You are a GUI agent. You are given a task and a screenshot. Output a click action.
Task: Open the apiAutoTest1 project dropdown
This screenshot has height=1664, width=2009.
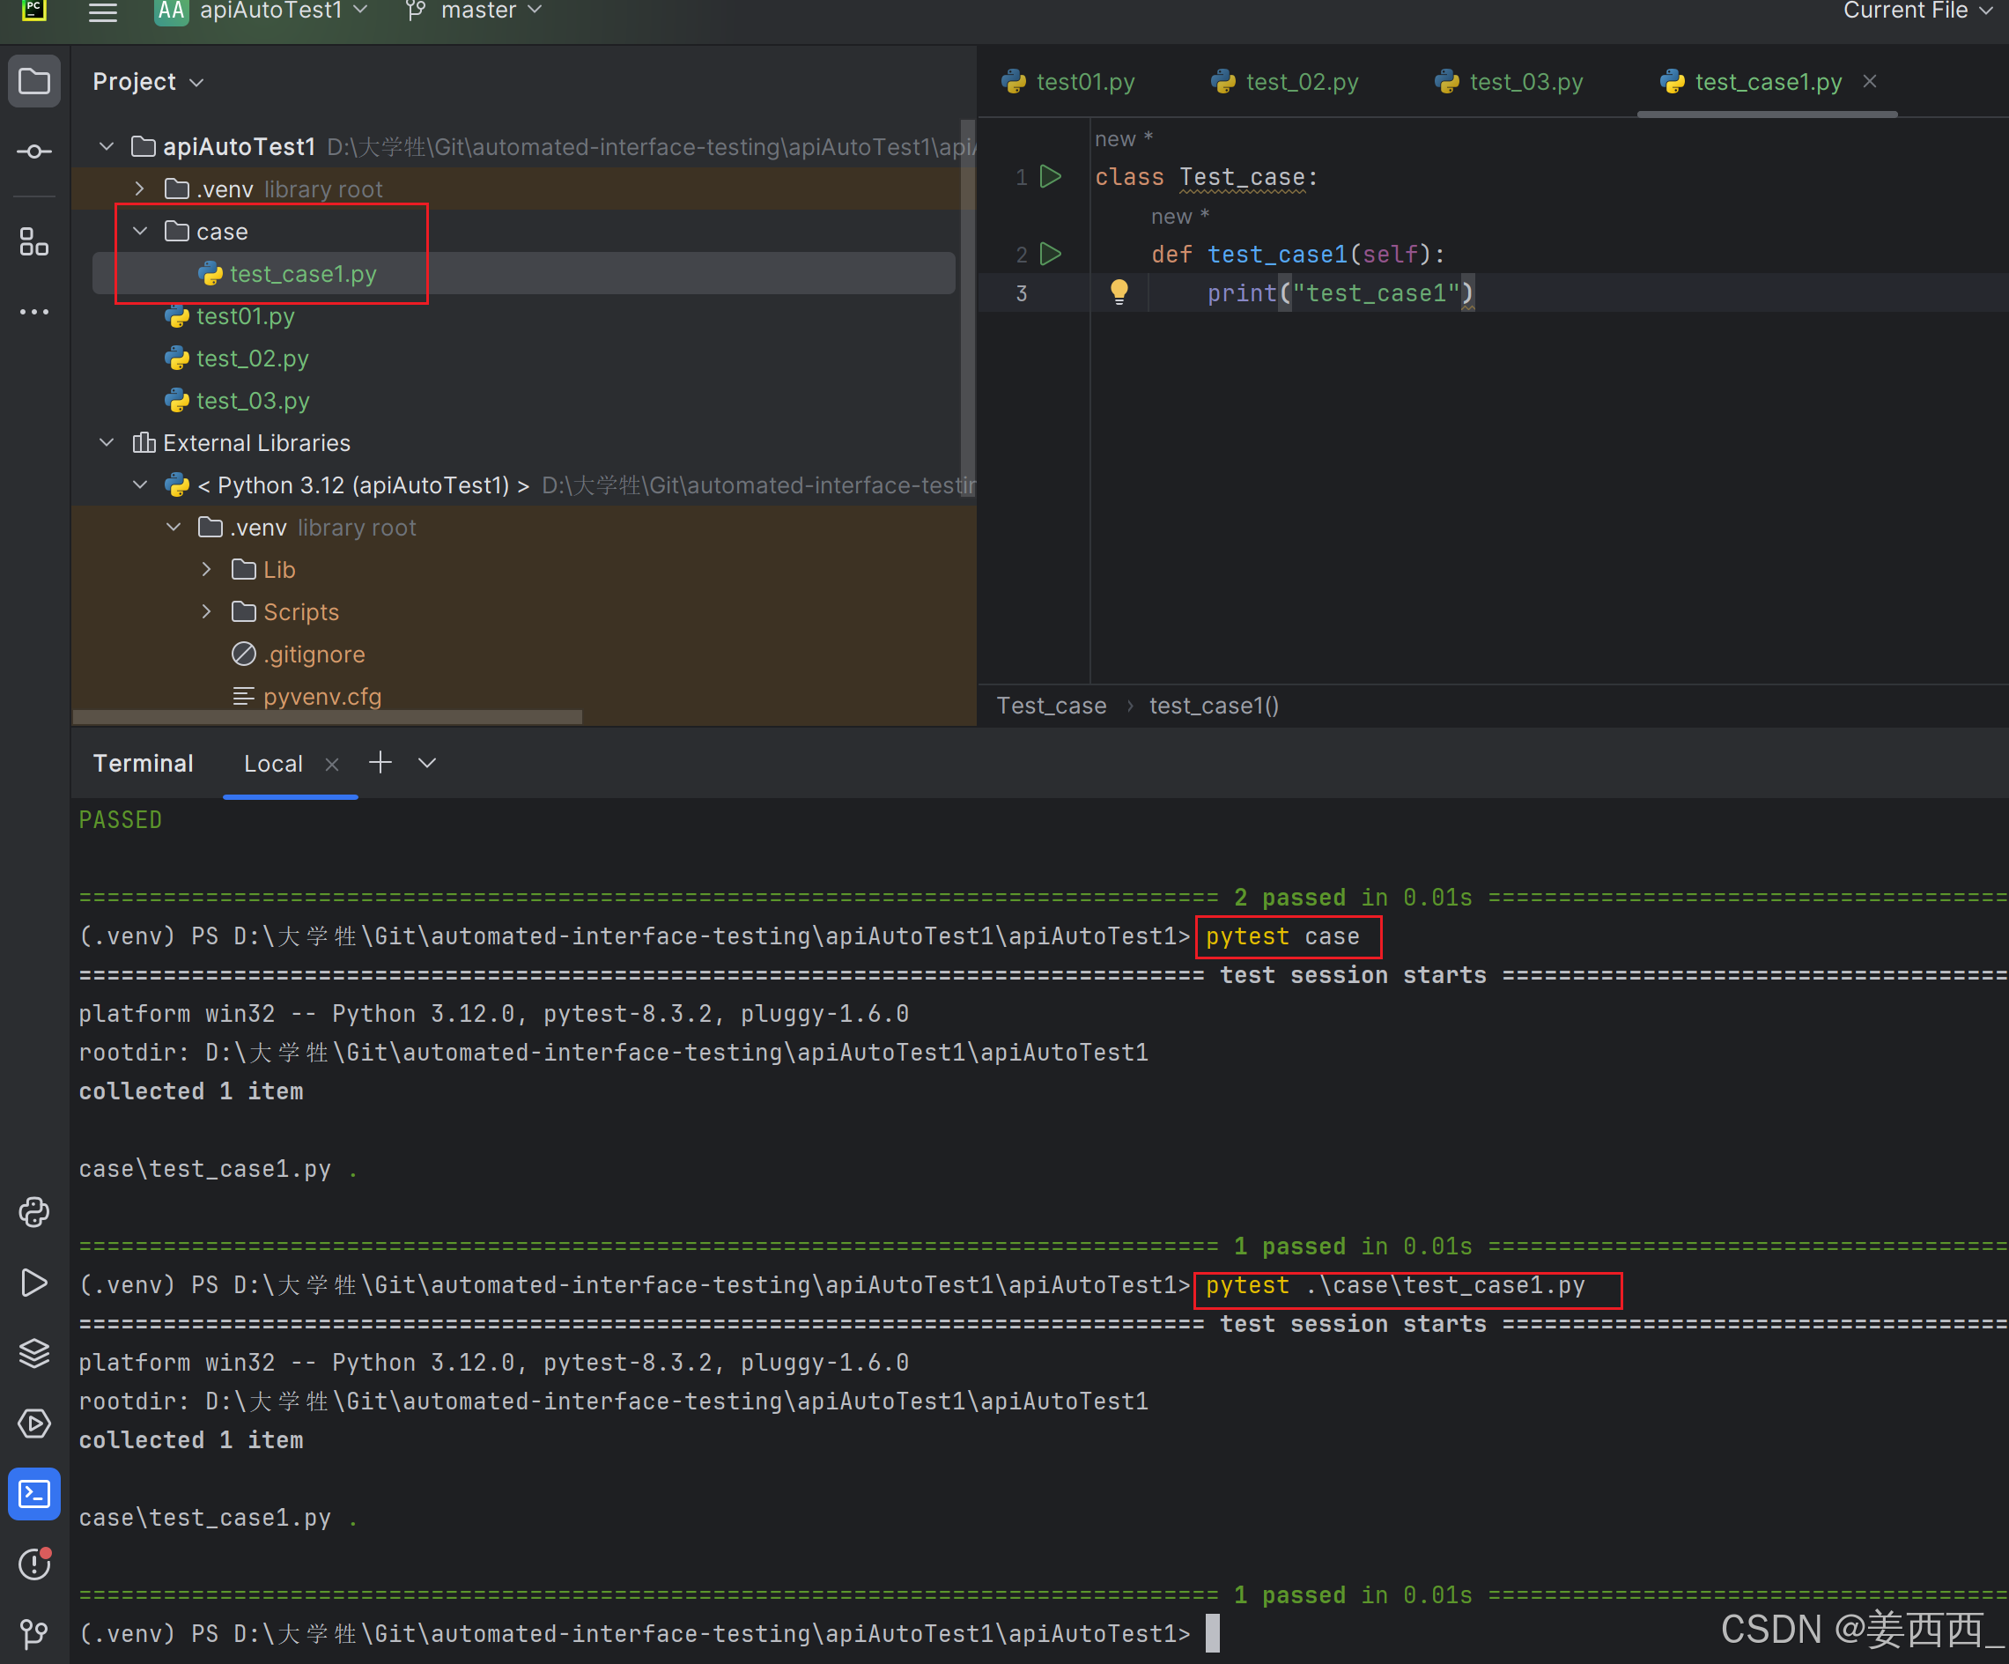pyautogui.click(x=262, y=11)
